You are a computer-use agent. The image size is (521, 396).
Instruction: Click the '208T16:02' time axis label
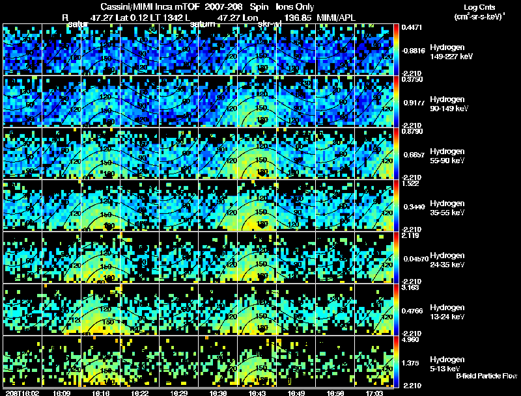pos(22,393)
